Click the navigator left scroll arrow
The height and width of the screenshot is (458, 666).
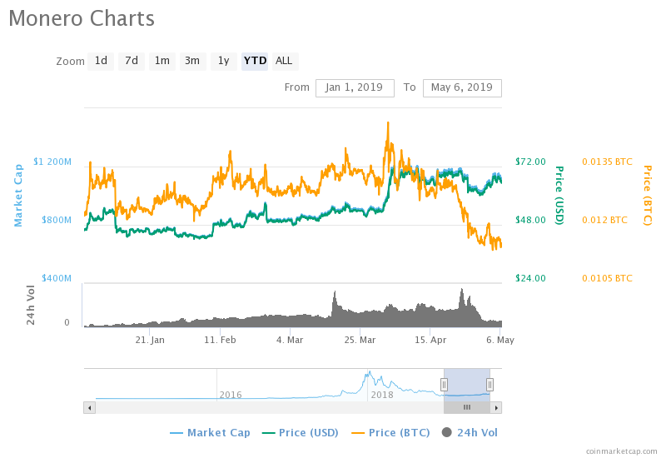89,408
